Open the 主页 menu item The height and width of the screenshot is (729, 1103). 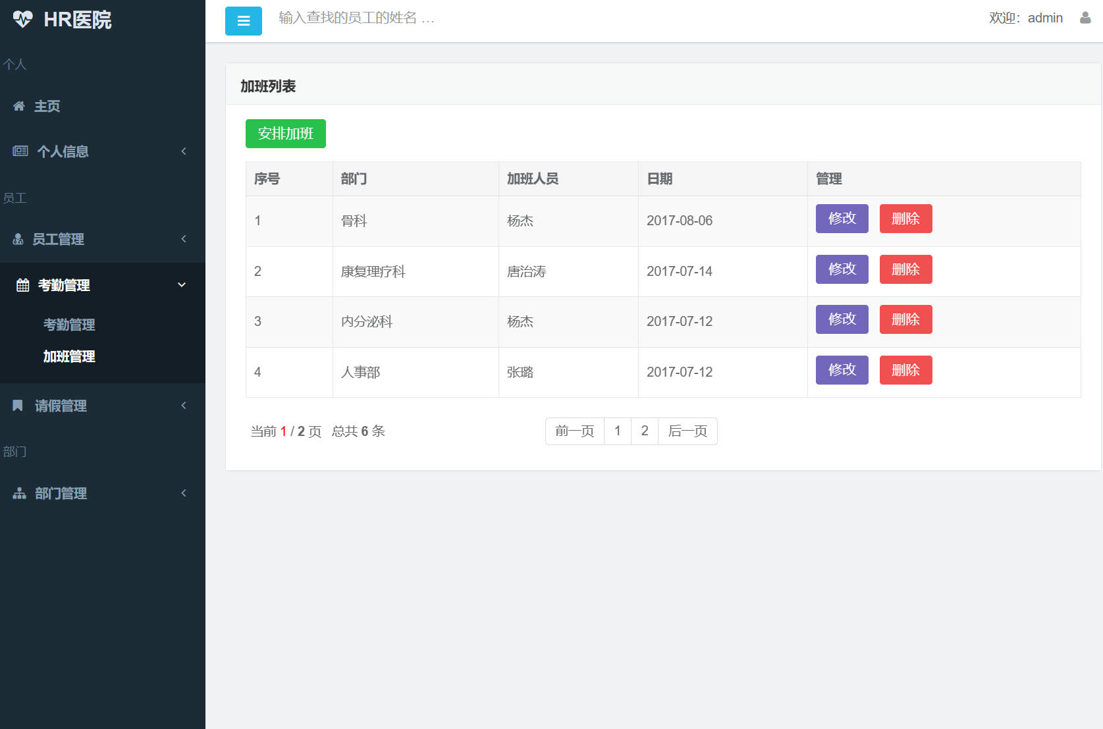tap(47, 106)
